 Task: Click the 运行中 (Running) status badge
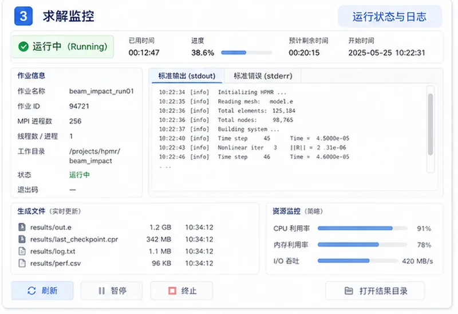point(62,46)
